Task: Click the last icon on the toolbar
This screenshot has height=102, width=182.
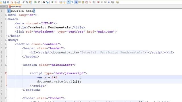Action: point(117,2)
